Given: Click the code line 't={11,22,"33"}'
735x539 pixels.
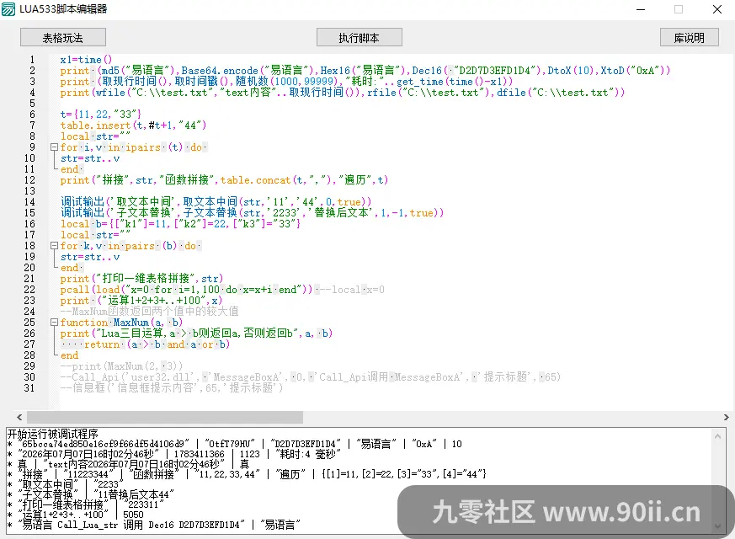Looking at the screenshot, I should click(101, 115).
